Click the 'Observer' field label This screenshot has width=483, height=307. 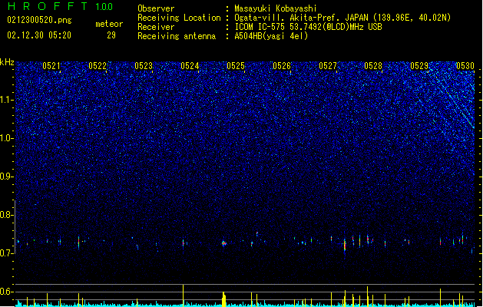tap(156, 8)
